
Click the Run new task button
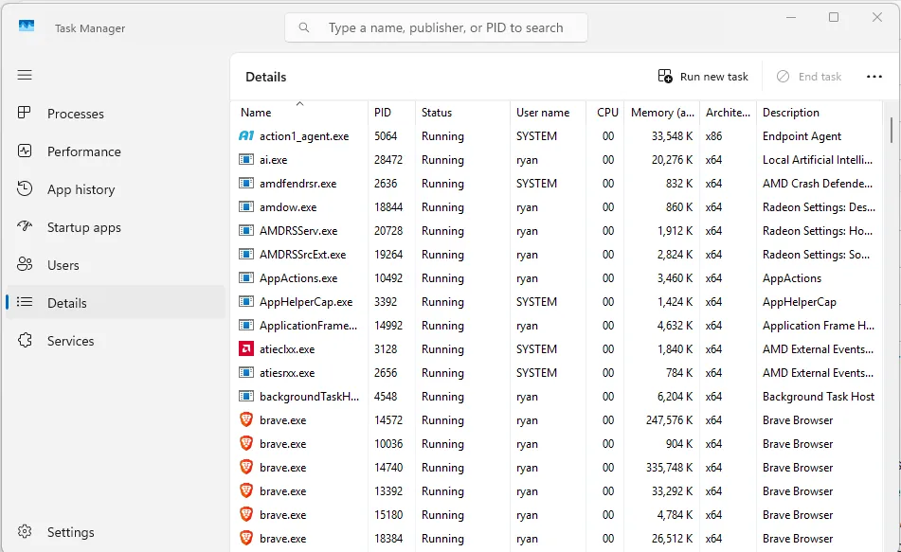(703, 77)
